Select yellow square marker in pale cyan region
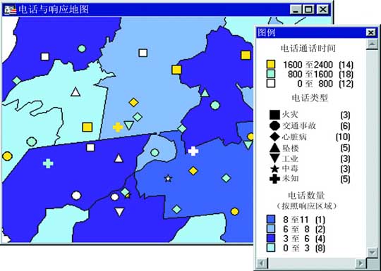Screen dimensions: 381x271 [87, 127]
